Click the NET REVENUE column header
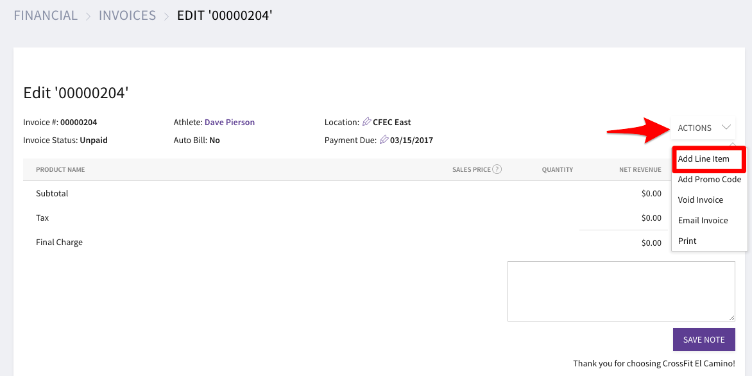 (x=640, y=170)
